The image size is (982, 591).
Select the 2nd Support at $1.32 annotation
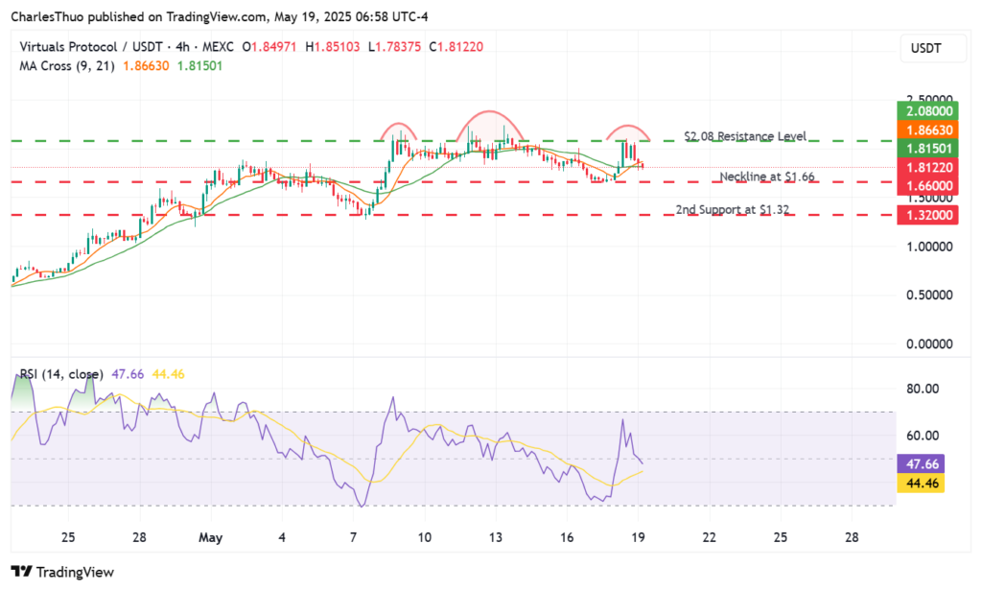733,209
